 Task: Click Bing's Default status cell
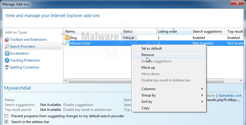click(129, 38)
